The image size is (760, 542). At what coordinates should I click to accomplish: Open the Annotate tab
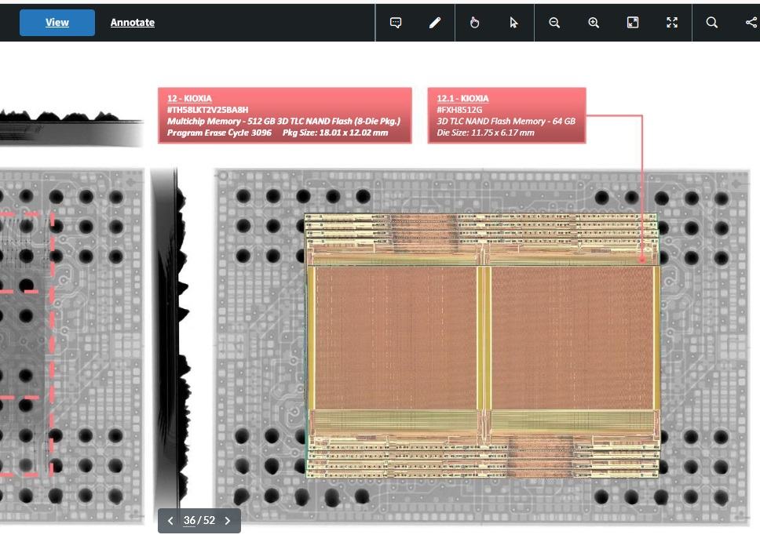133,22
